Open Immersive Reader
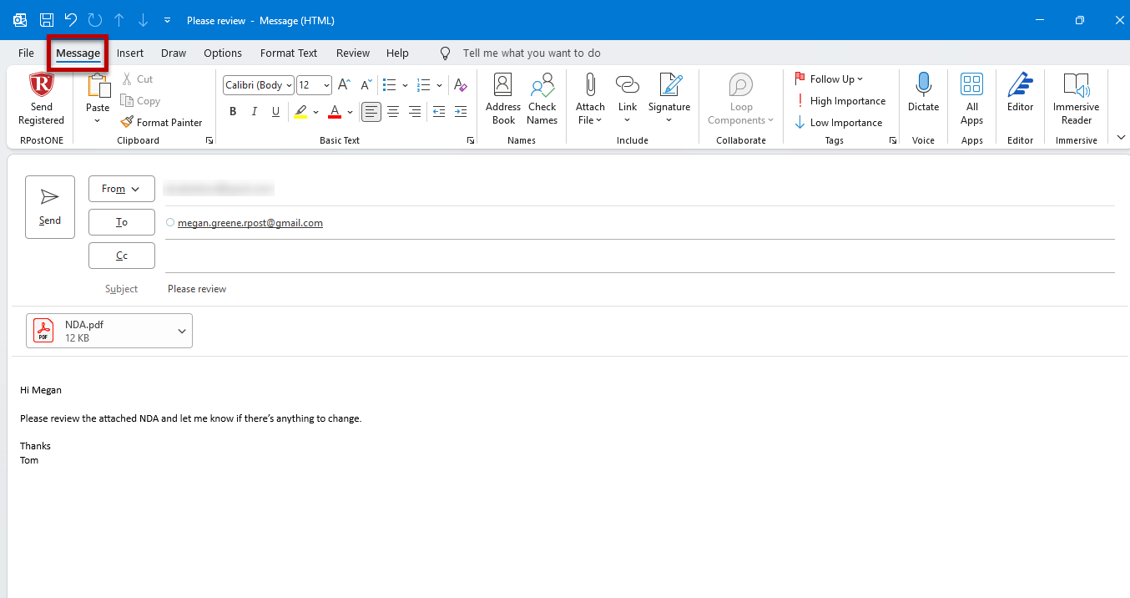The height and width of the screenshot is (598, 1130). [1076, 99]
